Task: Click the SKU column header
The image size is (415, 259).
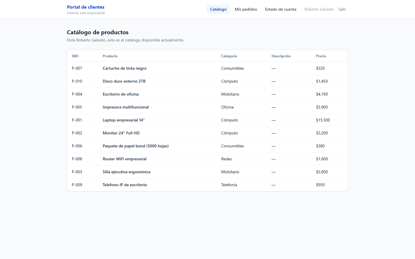Action: pyautogui.click(x=75, y=56)
